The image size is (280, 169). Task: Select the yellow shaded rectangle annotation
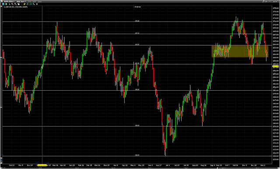tap(240, 52)
